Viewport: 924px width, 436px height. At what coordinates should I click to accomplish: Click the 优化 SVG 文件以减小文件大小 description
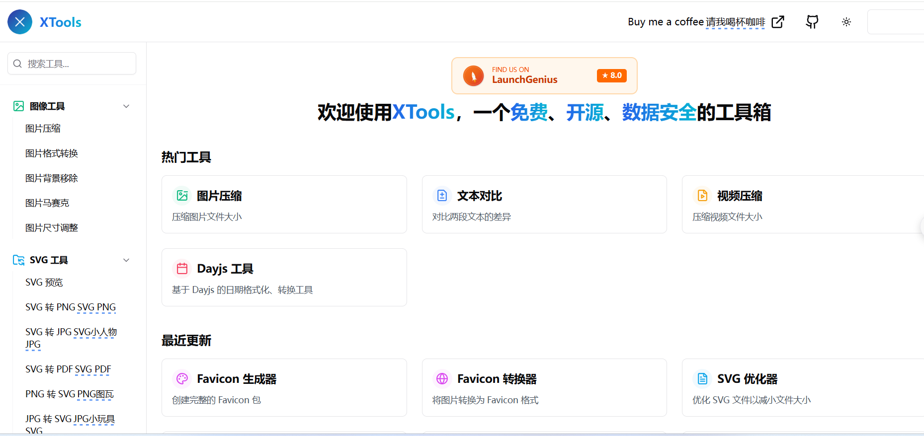tap(752, 400)
